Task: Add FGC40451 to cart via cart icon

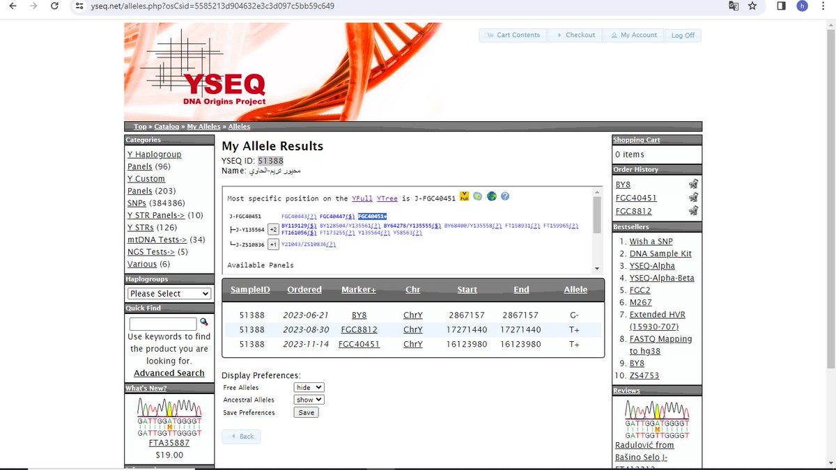Action: [693, 198]
